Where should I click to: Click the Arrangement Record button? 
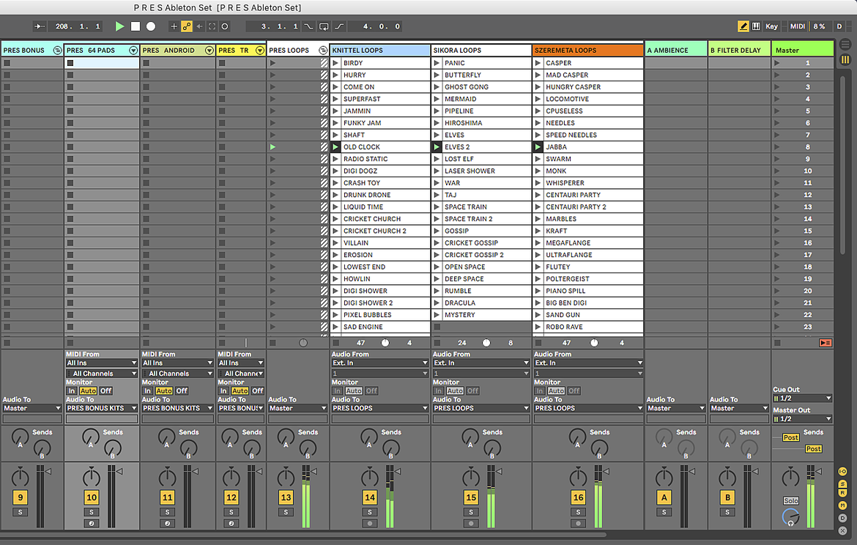[151, 26]
